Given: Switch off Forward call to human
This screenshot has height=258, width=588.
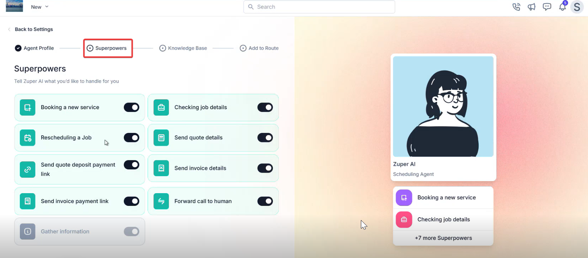Looking at the screenshot, I should [265, 201].
